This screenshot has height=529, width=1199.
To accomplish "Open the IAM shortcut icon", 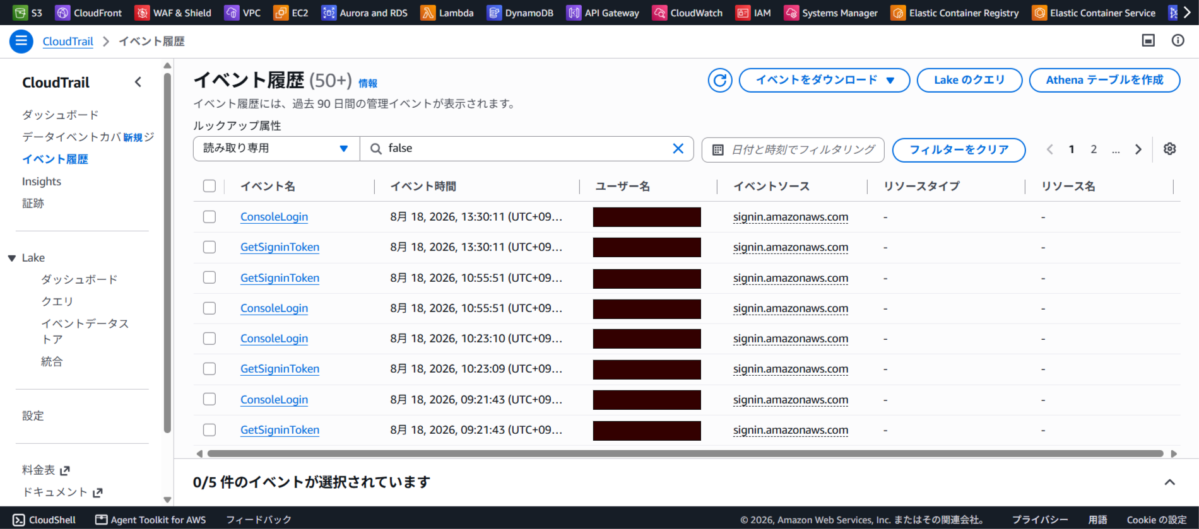I will tap(743, 13).
